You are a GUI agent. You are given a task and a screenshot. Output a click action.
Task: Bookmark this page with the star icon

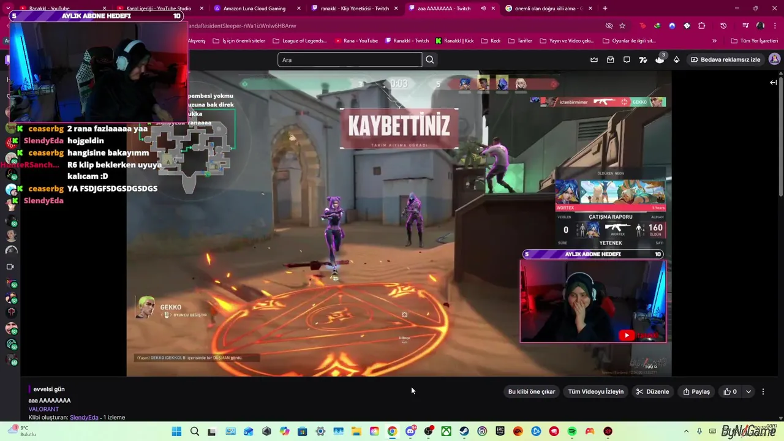click(x=622, y=26)
